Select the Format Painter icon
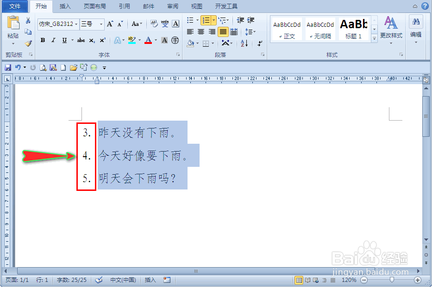Image resolution: width=432 pixels, height=287 pixels. 27,43
